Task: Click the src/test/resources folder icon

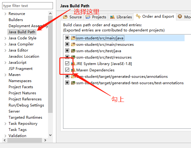Action: click(73, 57)
